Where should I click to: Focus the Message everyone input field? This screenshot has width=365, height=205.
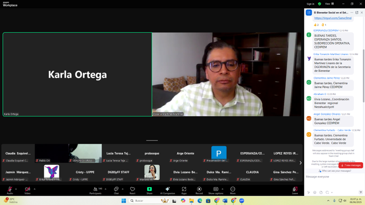334,177
